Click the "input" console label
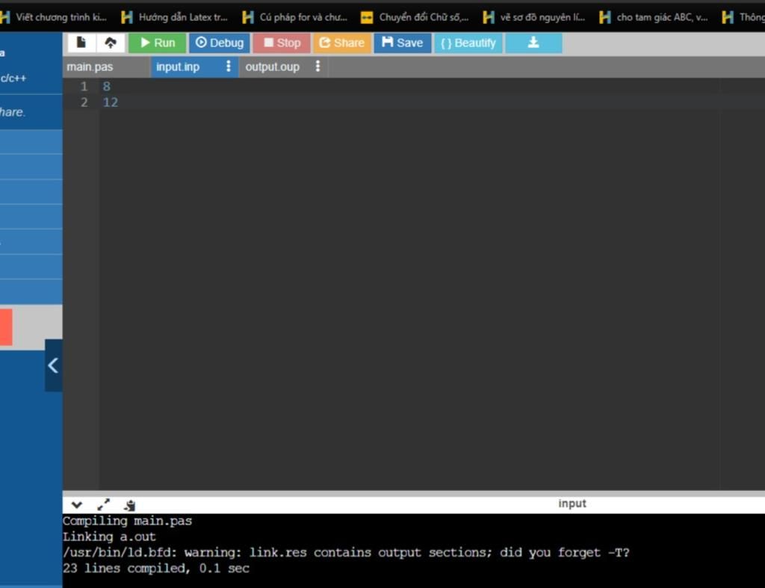 click(572, 504)
